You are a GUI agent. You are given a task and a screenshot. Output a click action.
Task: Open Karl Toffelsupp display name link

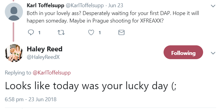45,5
